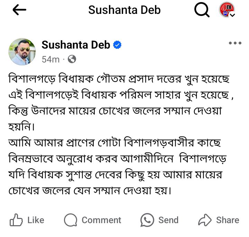The height and width of the screenshot is (237, 249).
Task: Open the top-right profile avatar
Action: (227, 10)
